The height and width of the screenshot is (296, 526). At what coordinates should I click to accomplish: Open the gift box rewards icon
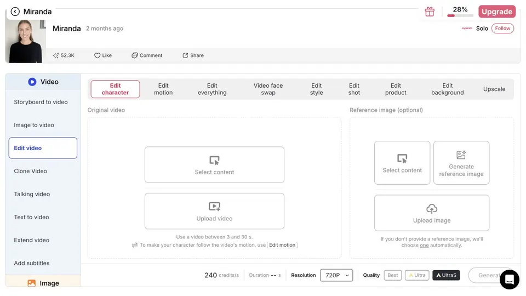pyautogui.click(x=430, y=12)
